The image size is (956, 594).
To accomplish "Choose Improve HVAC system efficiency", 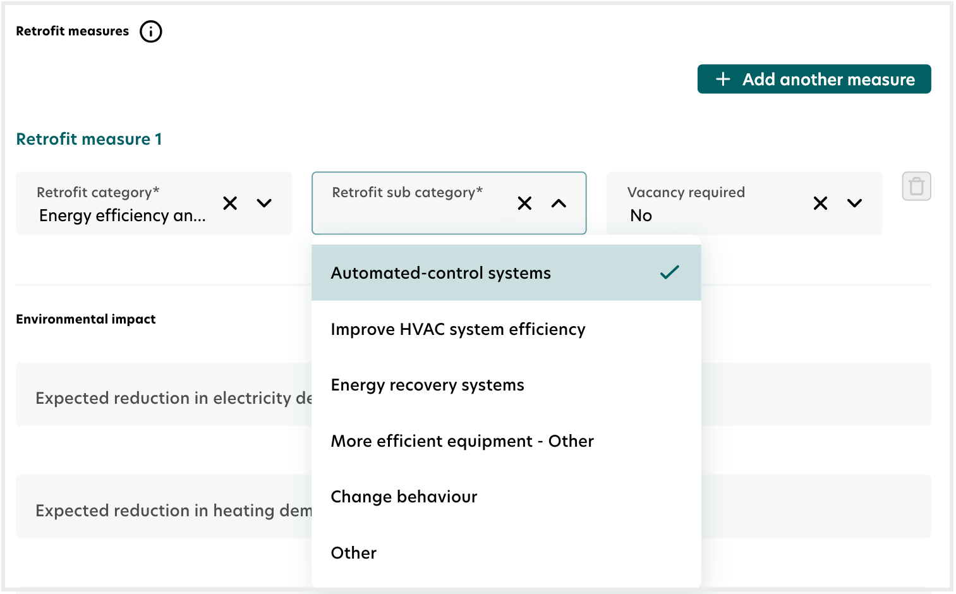I will [506, 329].
